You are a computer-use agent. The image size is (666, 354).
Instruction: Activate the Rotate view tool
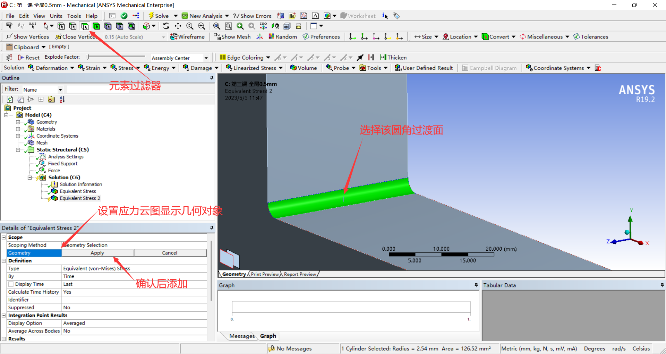click(x=166, y=26)
